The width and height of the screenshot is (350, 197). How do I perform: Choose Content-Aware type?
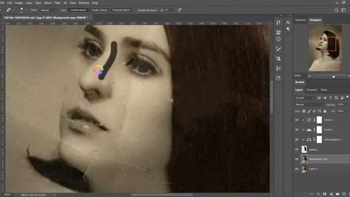(x=78, y=10)
